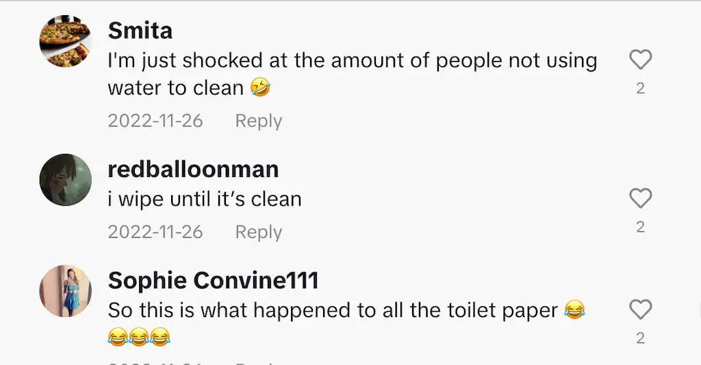Open Sophie Convine111's profile photo

tap(66, 291)
